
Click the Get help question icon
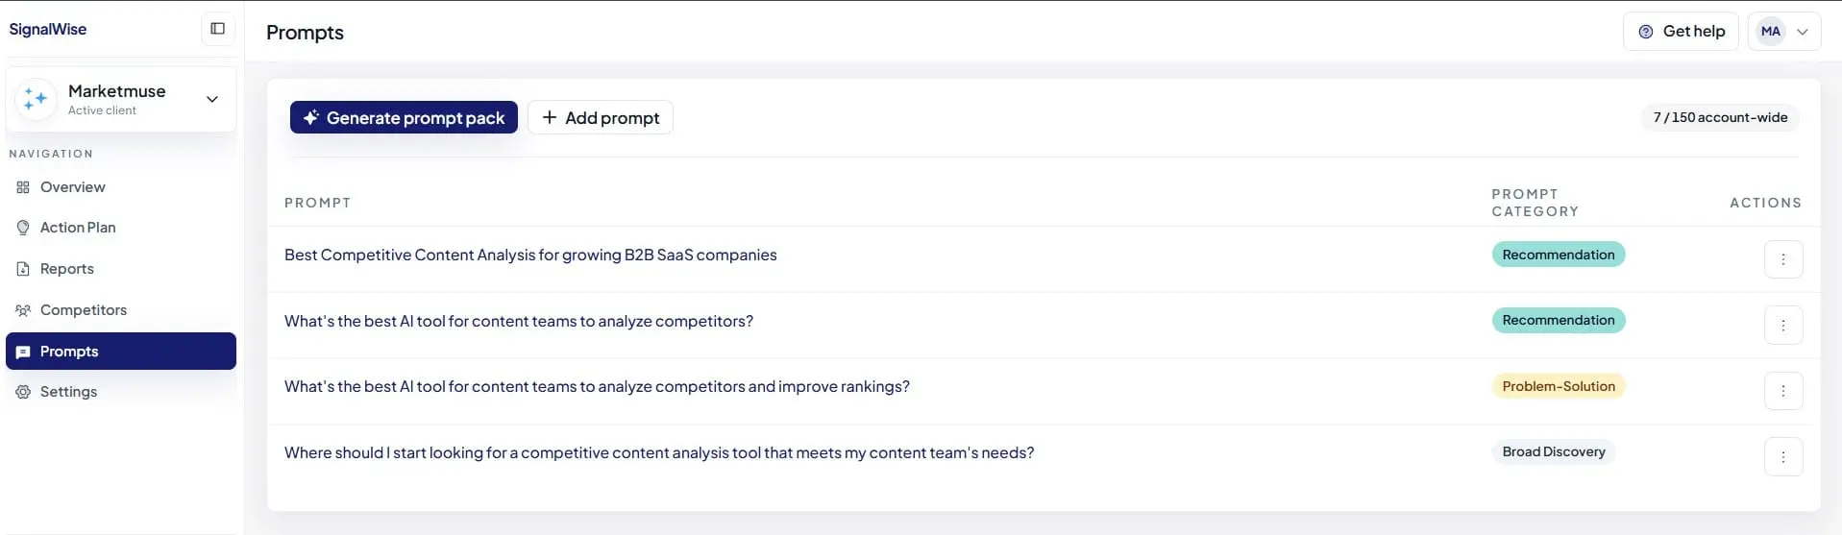pos(1645,32)
